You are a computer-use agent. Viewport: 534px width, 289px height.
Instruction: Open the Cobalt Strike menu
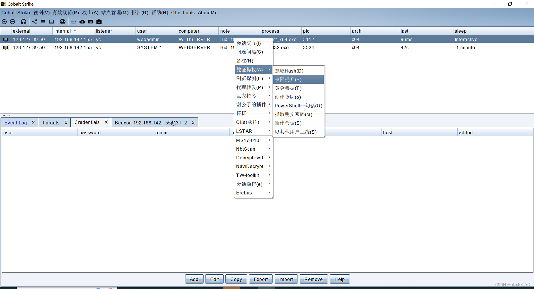click(x=16, y=13)
